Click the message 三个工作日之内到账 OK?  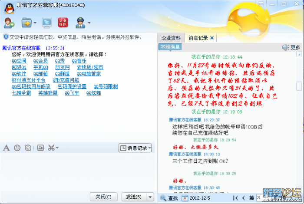point(200,161)
